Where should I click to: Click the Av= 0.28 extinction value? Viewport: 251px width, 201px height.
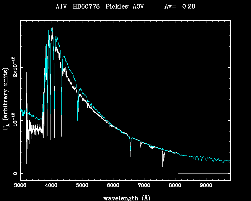180,6
